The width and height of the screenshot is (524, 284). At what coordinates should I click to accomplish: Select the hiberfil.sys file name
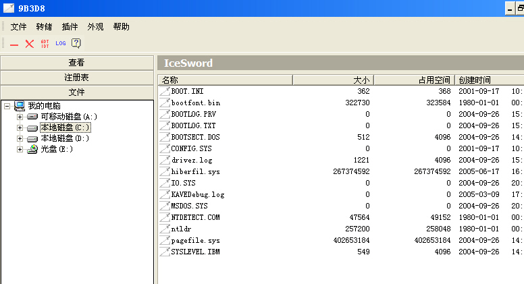[x=196, y=171]
